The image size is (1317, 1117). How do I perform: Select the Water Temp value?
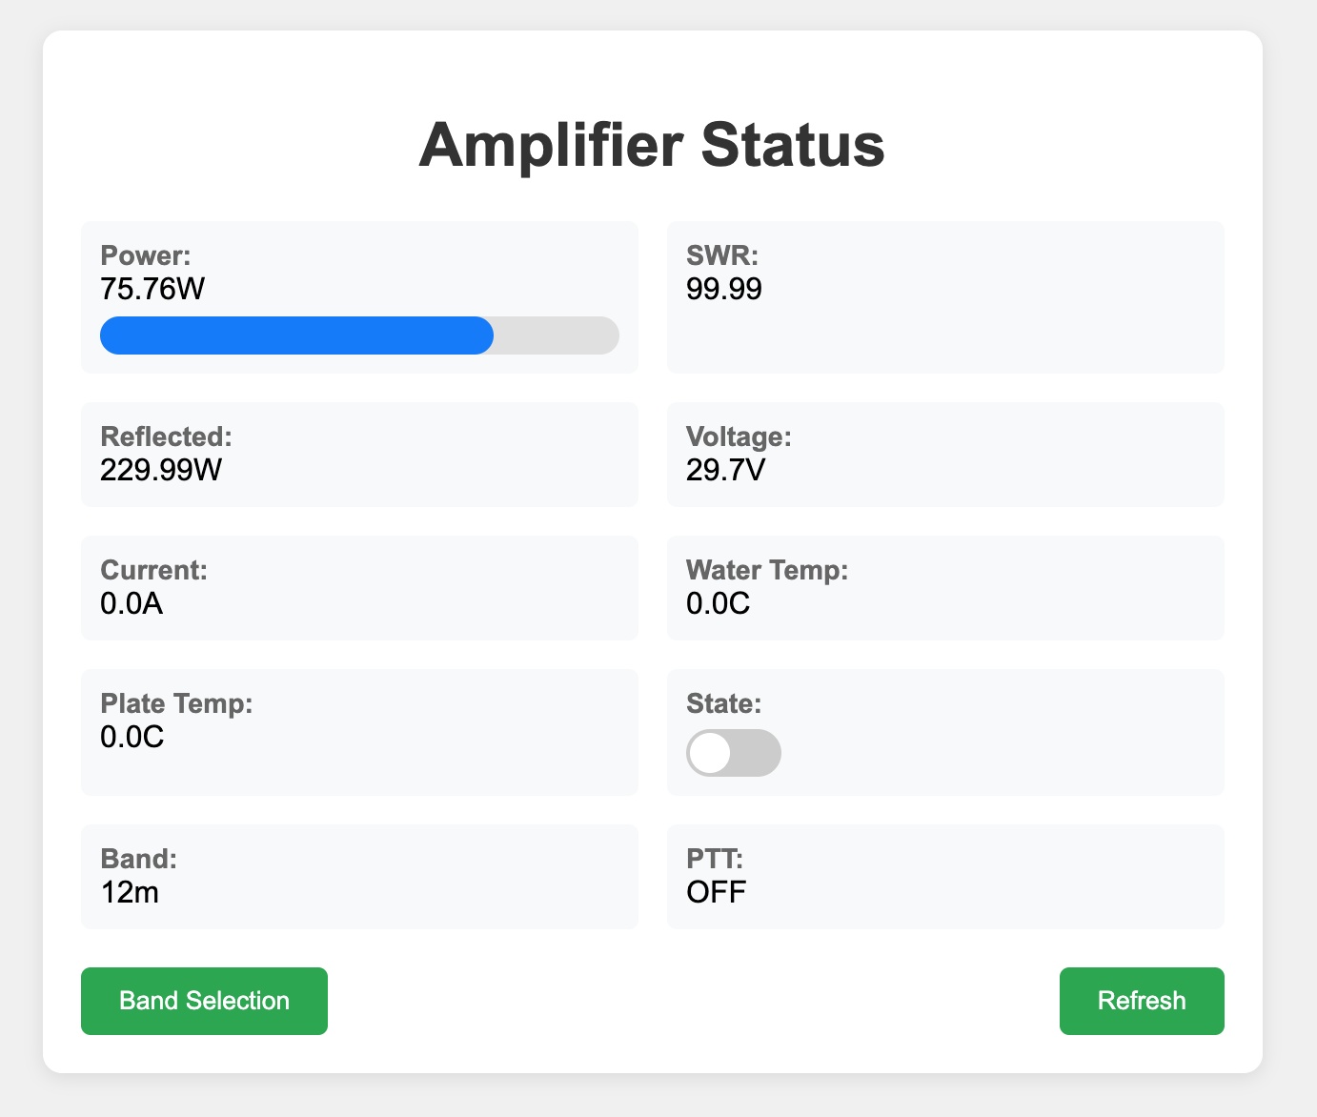coord(718,603)
